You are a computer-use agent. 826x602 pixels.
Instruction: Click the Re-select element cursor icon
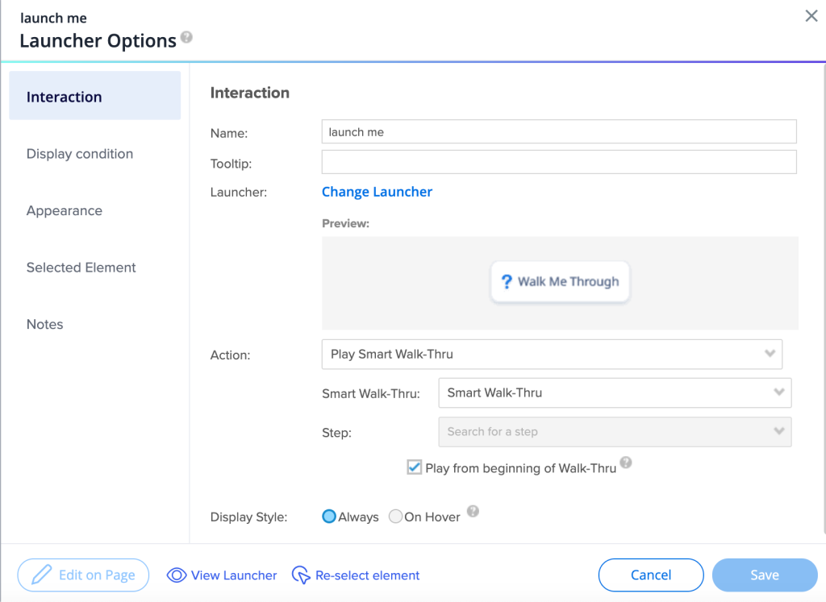click(x=301, y=575)
